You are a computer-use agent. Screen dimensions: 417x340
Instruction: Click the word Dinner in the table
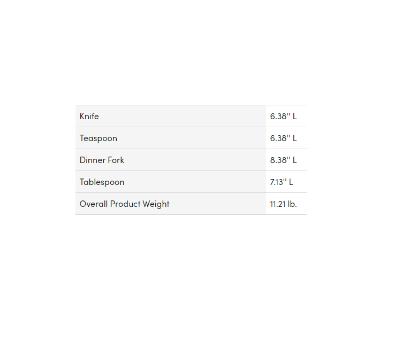click(93, 160)
